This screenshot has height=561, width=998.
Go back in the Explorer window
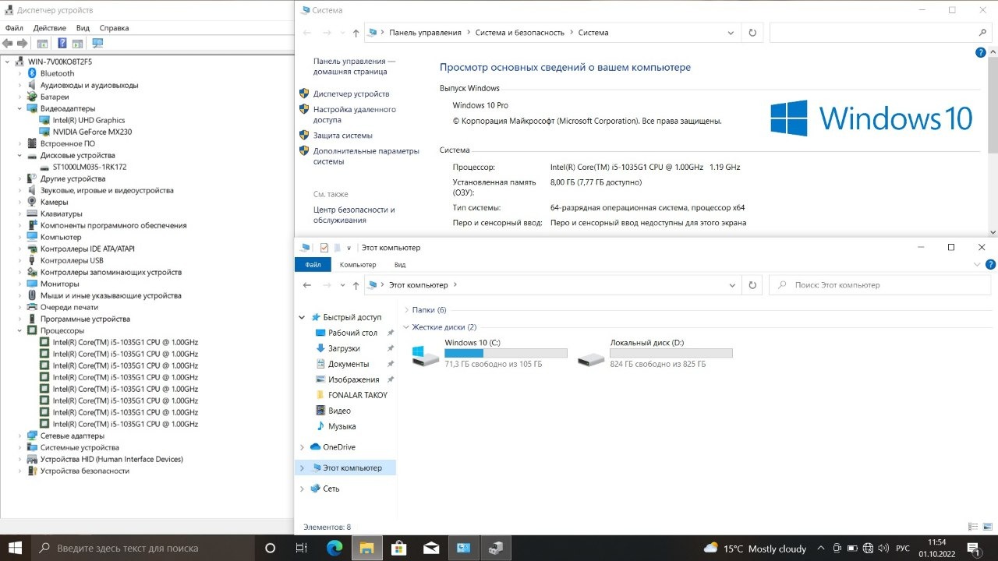pos(307,285)
